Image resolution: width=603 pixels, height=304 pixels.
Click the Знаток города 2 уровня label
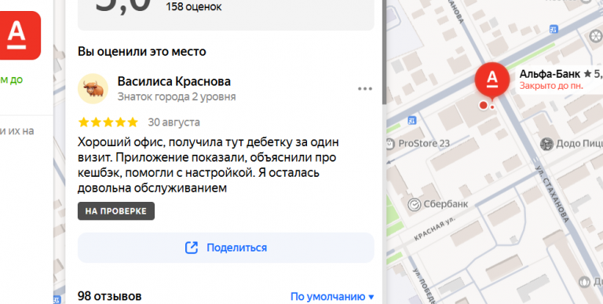click(177, 97)
